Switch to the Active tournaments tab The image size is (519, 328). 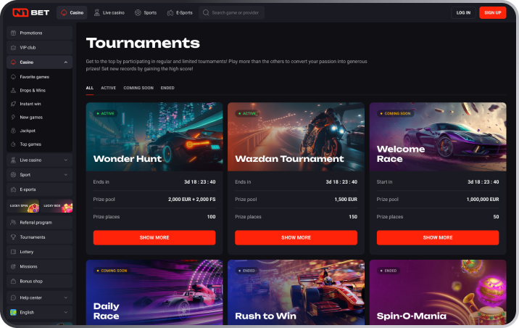(108, 88)
